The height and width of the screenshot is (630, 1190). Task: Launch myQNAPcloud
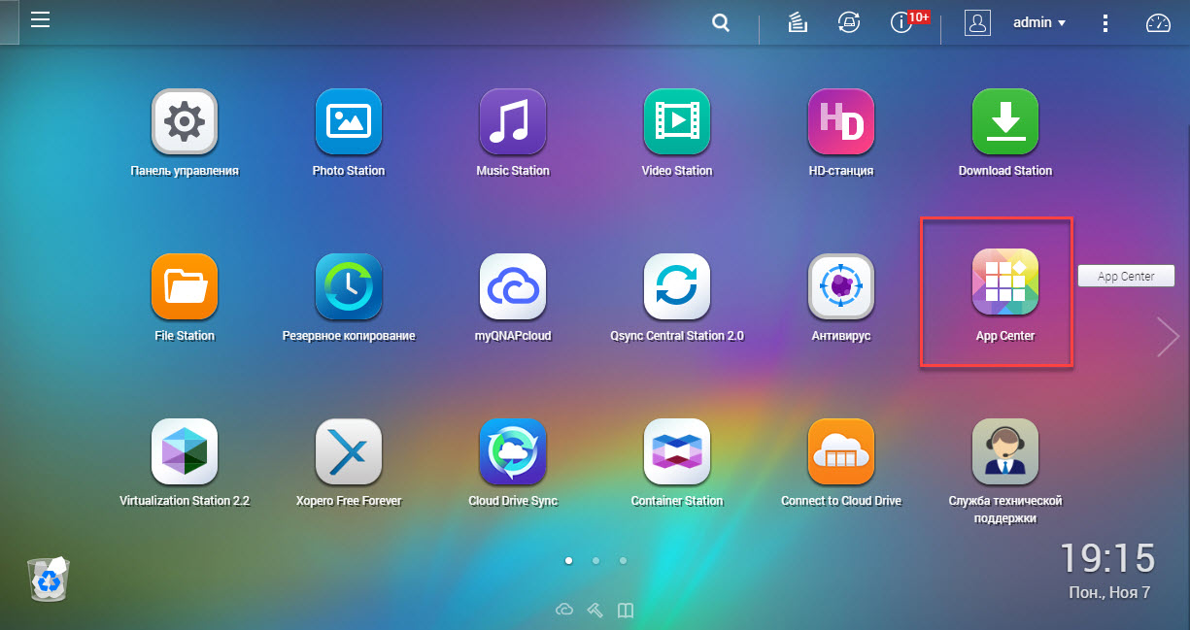(x=513, y=287)
